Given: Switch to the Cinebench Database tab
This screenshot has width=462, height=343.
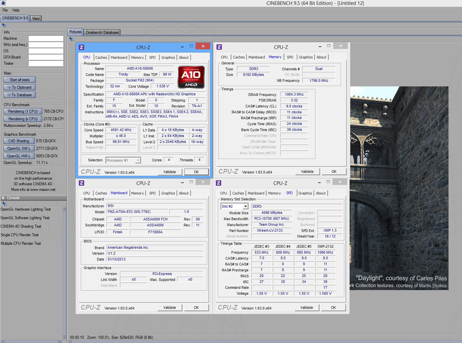Looking at the screenshot, I should pyautogui.click(x=102, y=32).
